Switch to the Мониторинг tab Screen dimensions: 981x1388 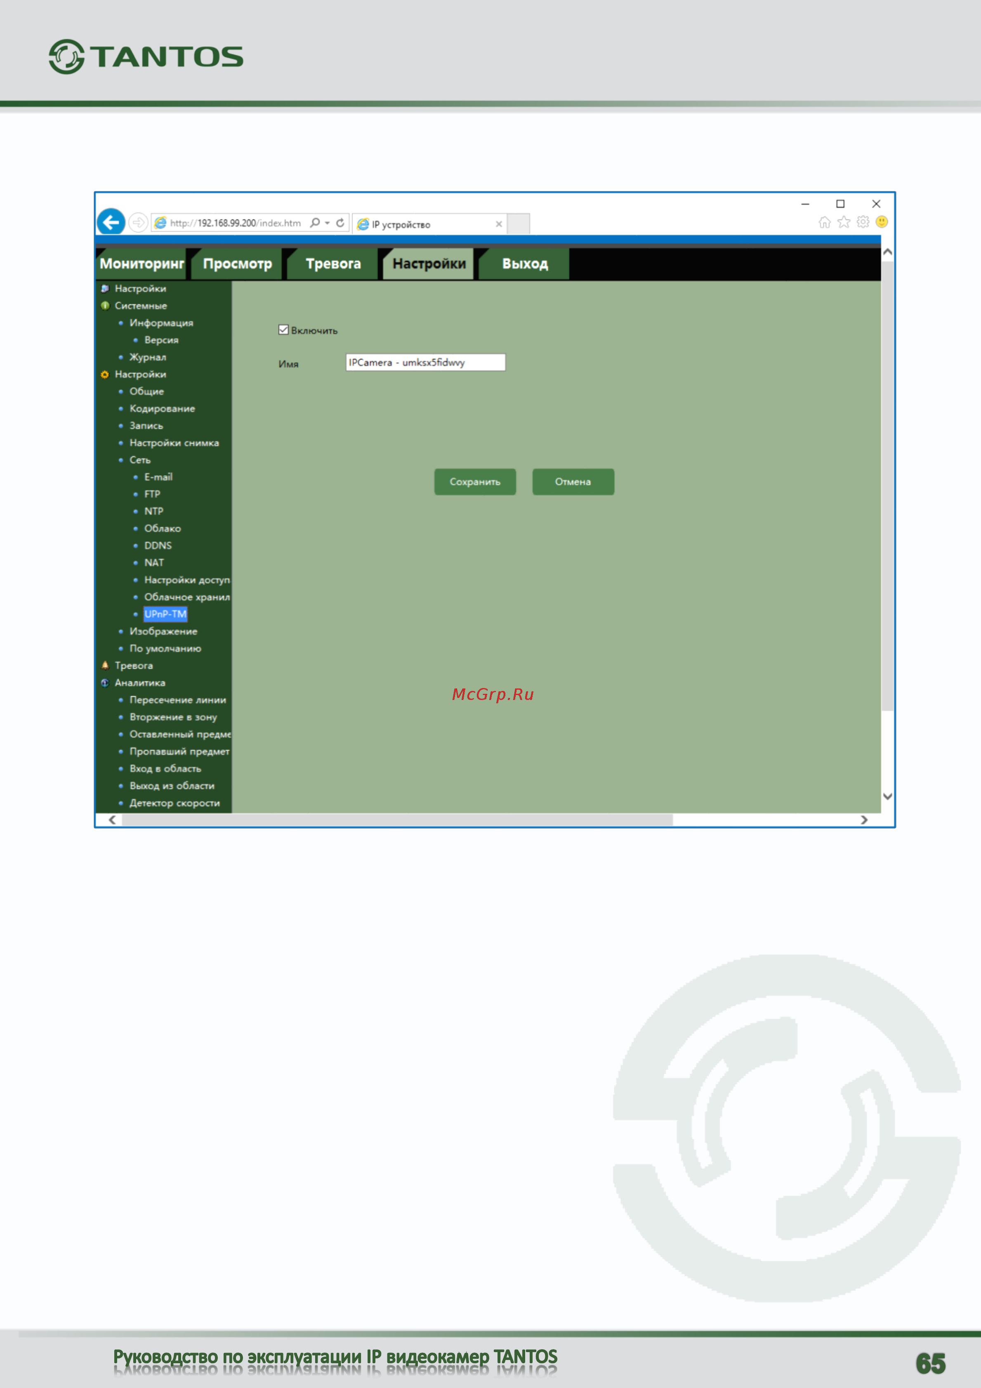click(x=141, y=264)
